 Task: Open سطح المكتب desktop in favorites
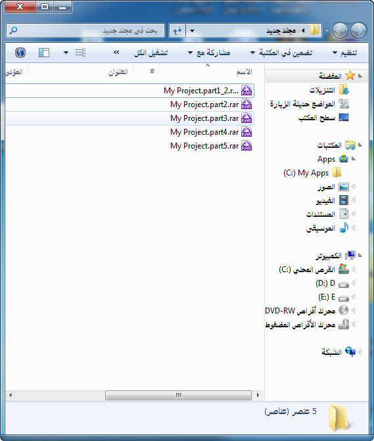(x=323, y=118)
